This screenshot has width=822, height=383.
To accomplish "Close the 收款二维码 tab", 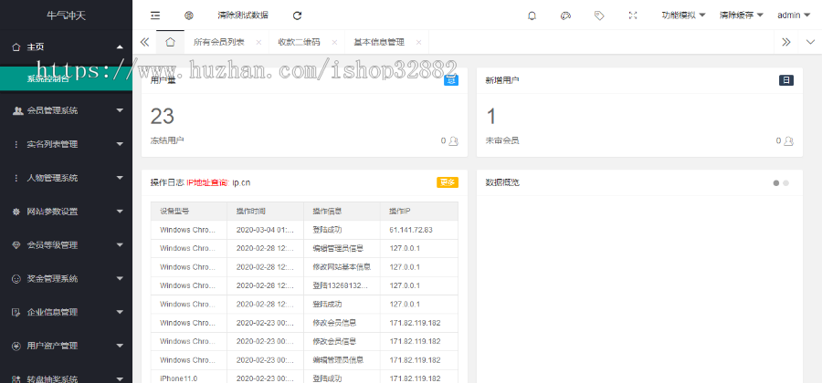I will 334,43.
